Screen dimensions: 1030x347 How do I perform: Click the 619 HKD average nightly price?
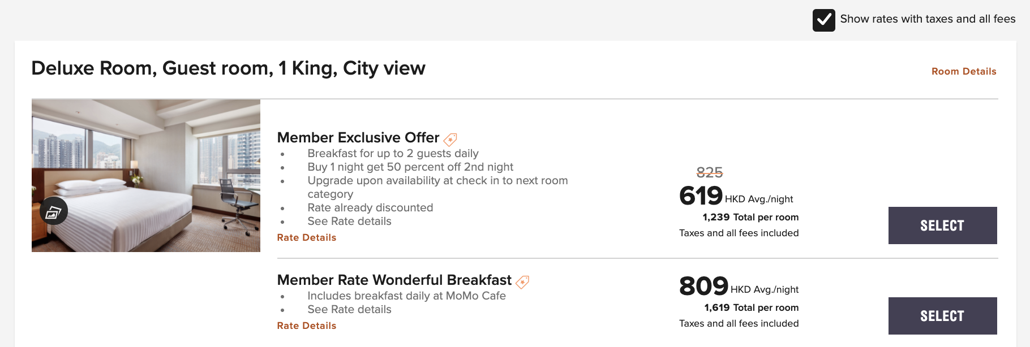[736, 196]
